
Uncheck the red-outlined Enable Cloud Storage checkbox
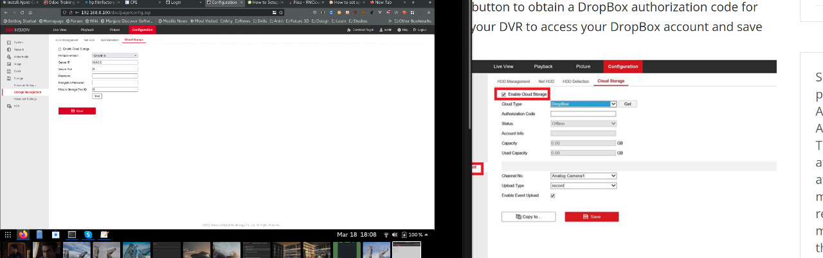(x=503, y=95)
